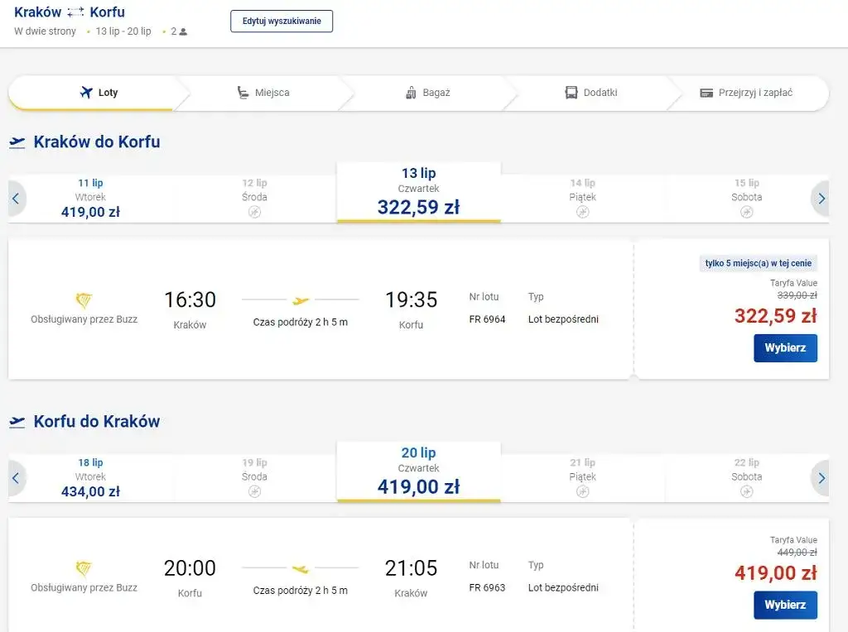Show earlier outbound dates with left arrow
Screen dimensions: 848x632
(17, 199)
